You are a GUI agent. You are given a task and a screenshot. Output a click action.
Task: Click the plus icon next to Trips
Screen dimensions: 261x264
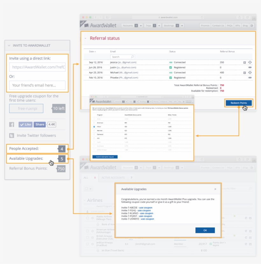159,25
